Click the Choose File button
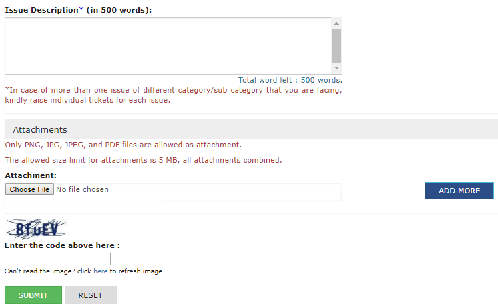The image size is (498, 308). 29,189
